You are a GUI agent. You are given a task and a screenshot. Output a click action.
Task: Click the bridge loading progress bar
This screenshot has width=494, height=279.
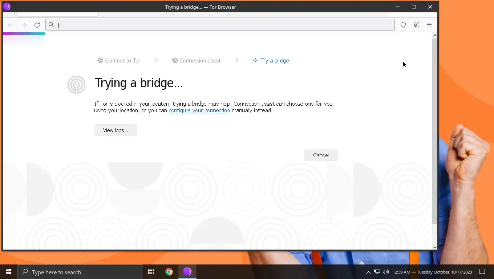24,34
